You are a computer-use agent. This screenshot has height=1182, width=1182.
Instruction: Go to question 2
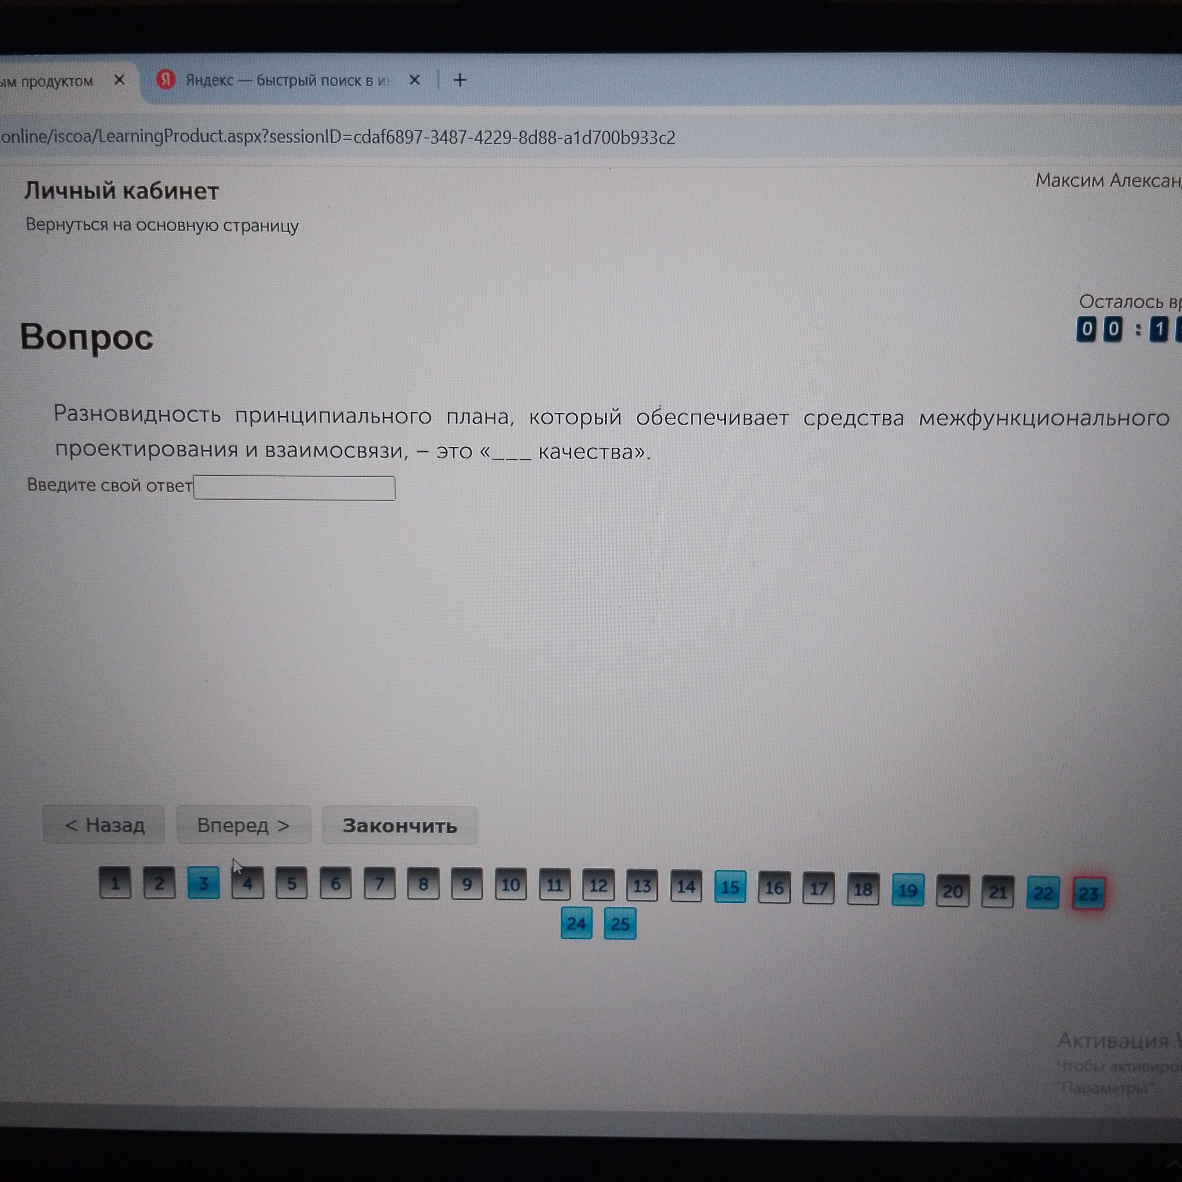coord(159,883)
